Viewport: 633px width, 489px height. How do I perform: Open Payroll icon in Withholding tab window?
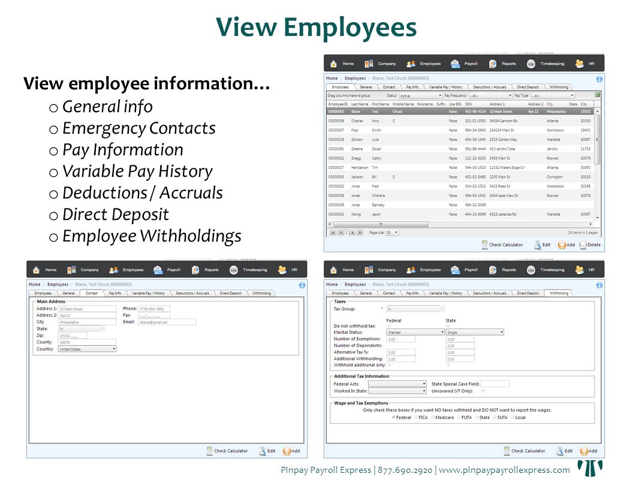click(x=455, y=270)
